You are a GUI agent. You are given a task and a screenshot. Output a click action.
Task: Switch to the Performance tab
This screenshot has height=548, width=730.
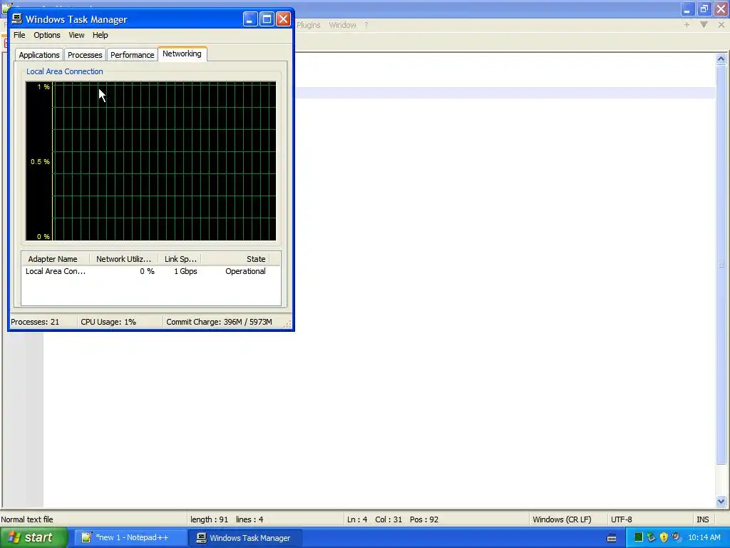coord(132,55)
